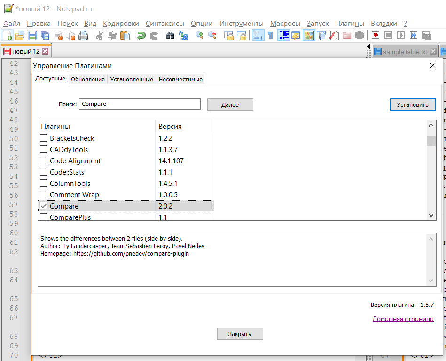This screenshot has width=446, height=361.
Task: Switch to the Установленные tab
Action: (x=132, y=79)
